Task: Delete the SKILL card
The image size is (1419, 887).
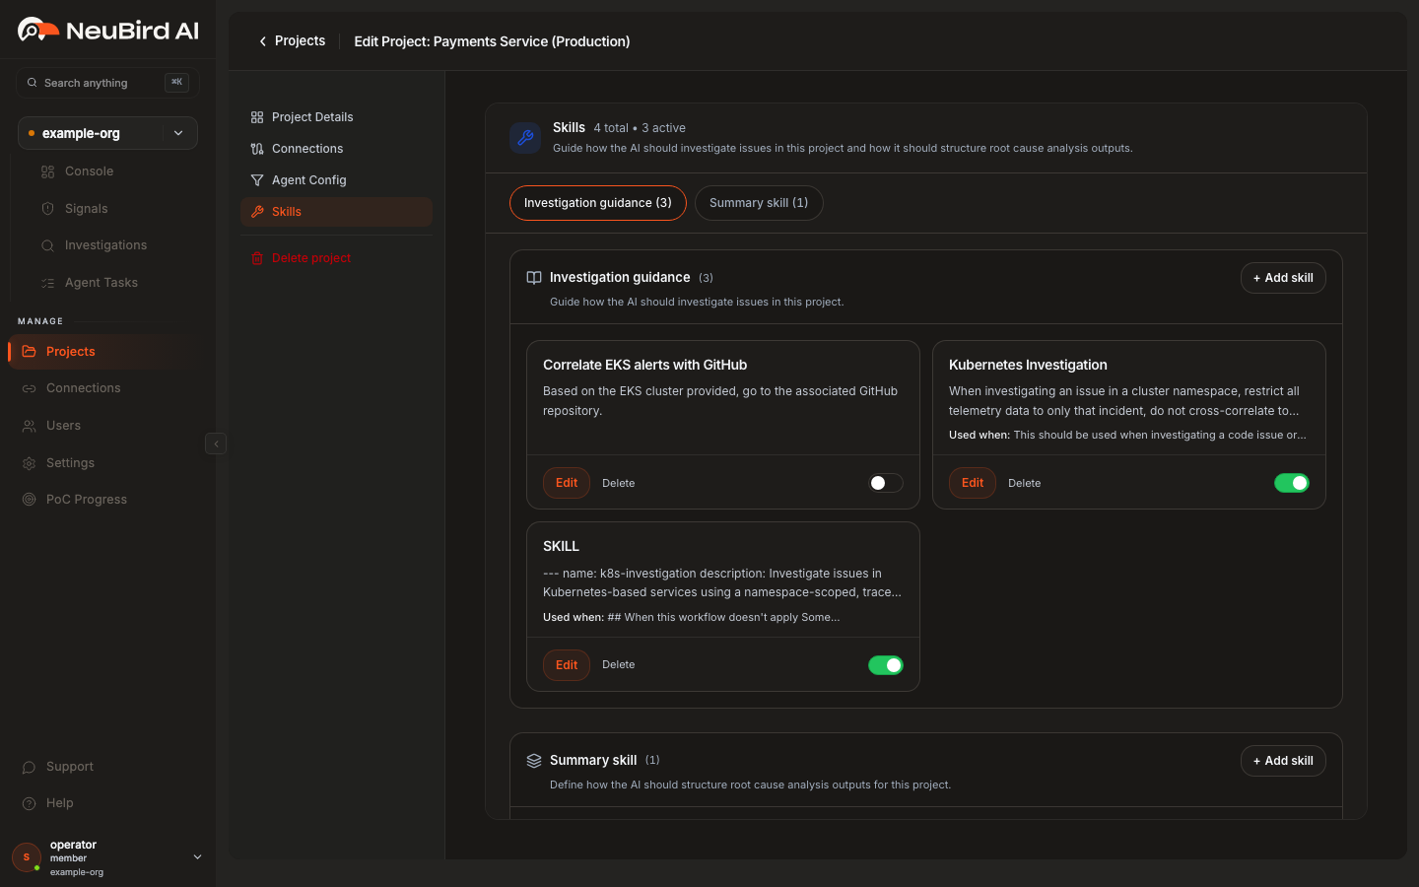Action: (619, 665)
